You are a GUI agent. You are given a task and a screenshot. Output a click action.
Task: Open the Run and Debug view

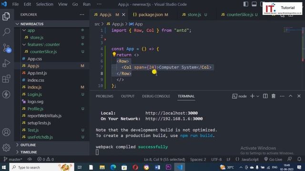tap(6, 63)
